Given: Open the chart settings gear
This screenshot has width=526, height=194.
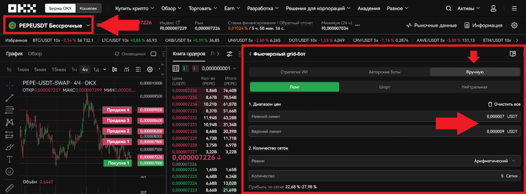Looking at the screenshot, I should (x=150, y=69).
